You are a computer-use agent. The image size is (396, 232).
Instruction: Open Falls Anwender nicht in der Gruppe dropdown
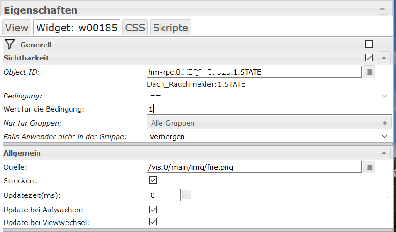(x=268, y=136)
